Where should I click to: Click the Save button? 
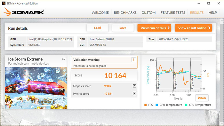123,28
